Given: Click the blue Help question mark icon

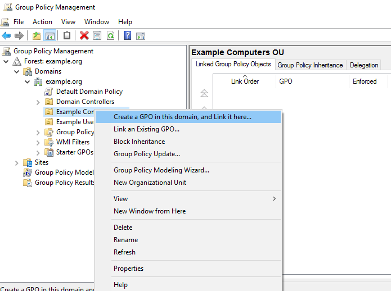Looking at the screenshot, I should pyautogui.click(x=128, y=35).
